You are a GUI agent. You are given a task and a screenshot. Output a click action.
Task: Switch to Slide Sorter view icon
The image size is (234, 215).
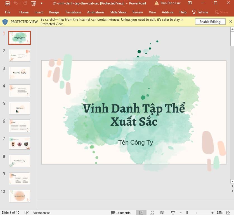point(152,212)
